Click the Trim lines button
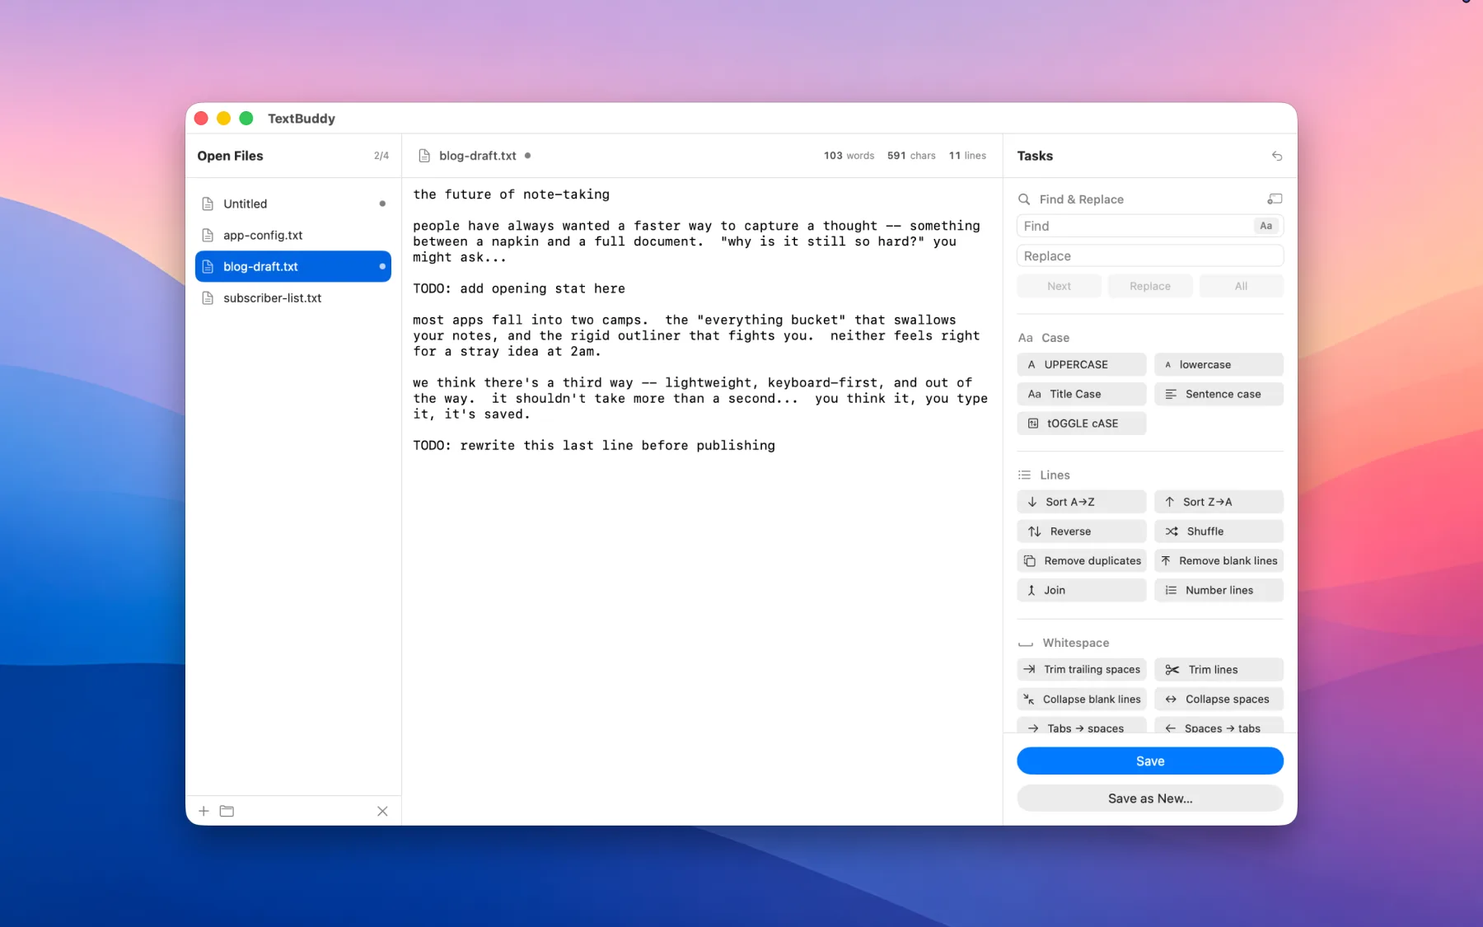This screenshot has width=1483, height=927. point(1219,670)
